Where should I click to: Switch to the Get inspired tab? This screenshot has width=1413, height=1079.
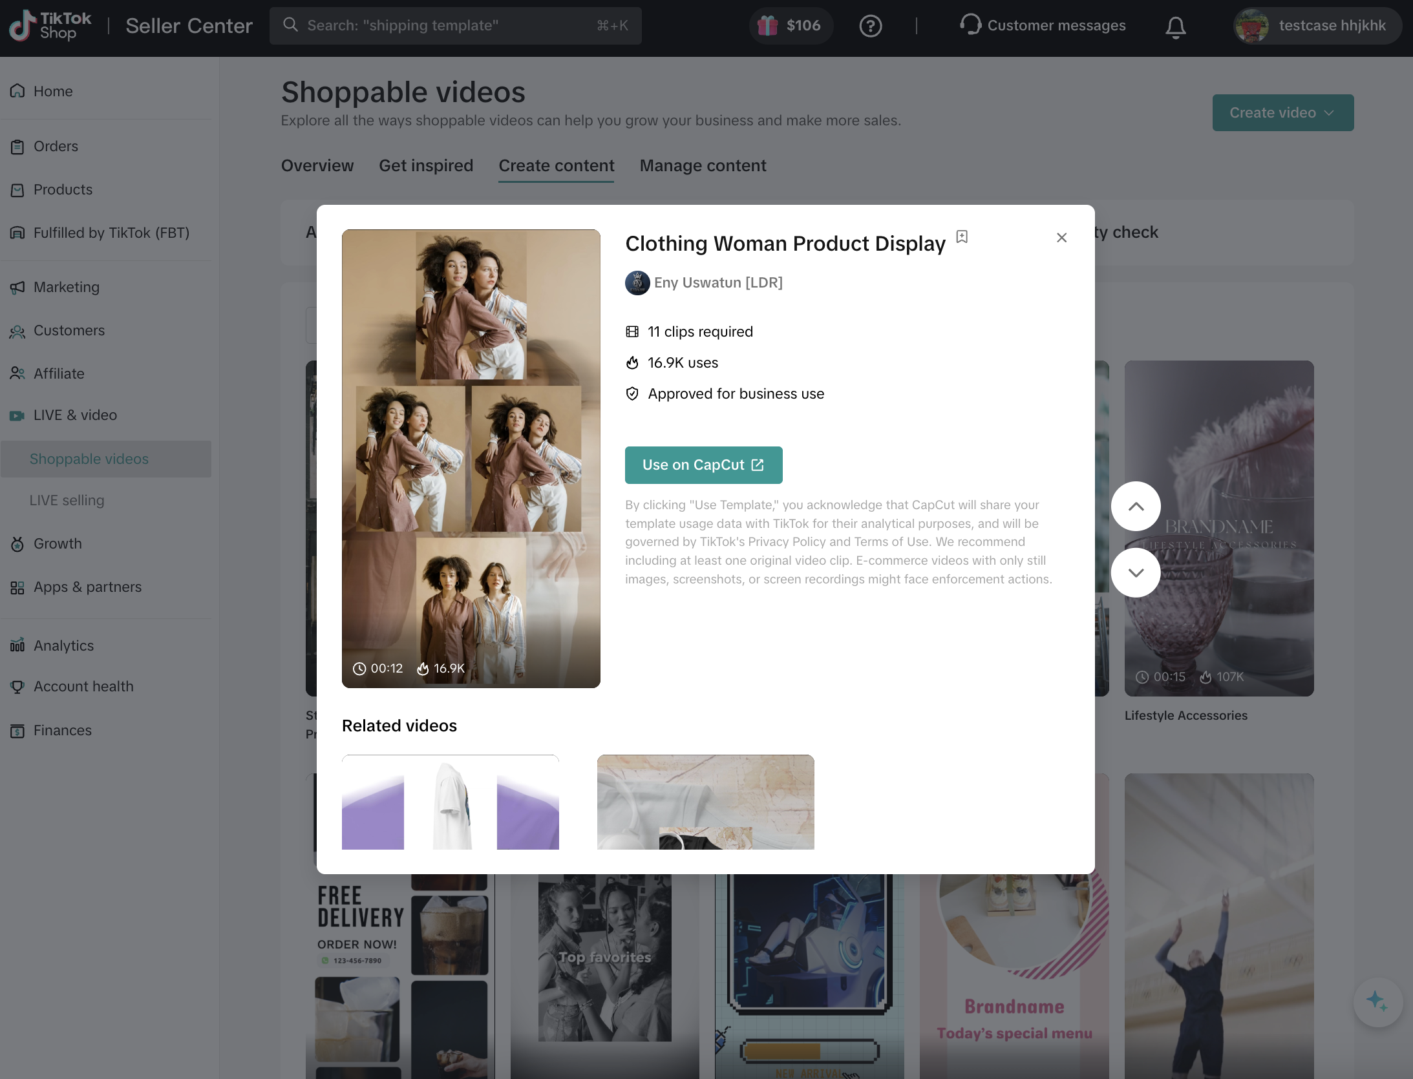point(425,166)
